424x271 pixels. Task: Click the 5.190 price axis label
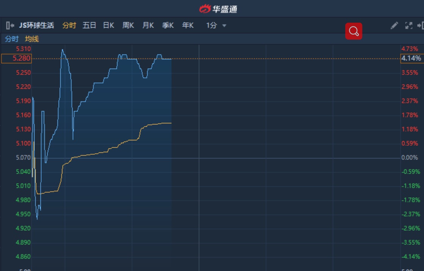(x=23, y=101)
